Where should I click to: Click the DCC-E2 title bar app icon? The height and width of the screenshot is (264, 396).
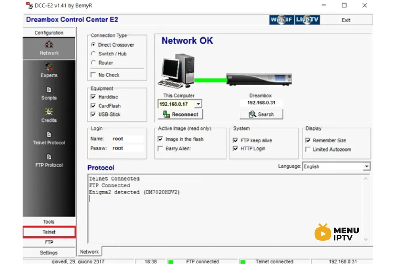click(x=29, y=5)
